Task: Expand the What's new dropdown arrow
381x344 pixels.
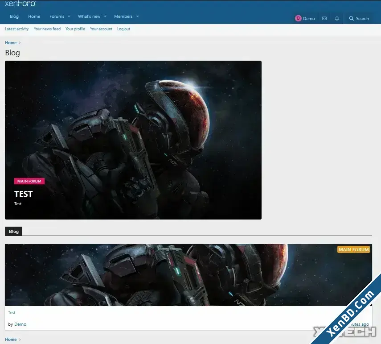Action: tap(105, 17)
